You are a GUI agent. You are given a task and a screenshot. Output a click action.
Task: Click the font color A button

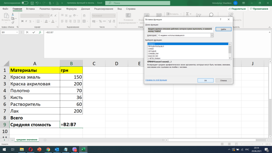(x=53, y=21)
